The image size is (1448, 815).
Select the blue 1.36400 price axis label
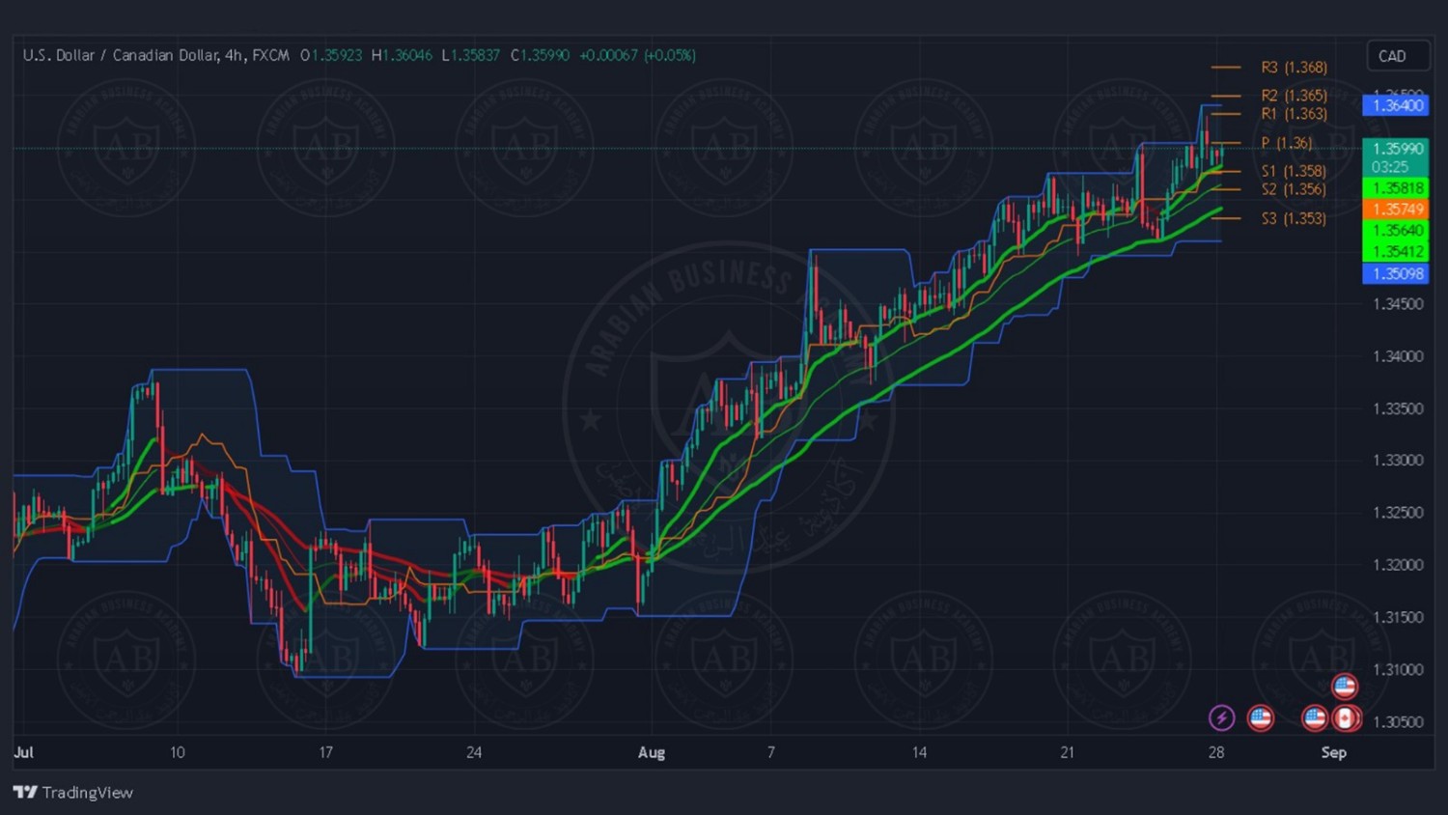[1395, 105]
